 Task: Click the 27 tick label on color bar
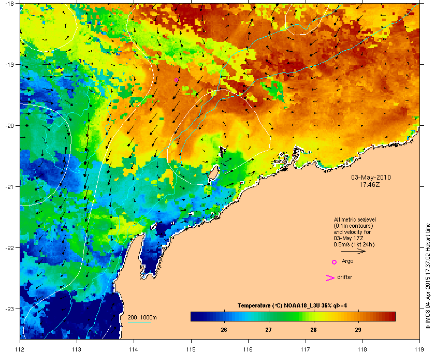(269, 330)
